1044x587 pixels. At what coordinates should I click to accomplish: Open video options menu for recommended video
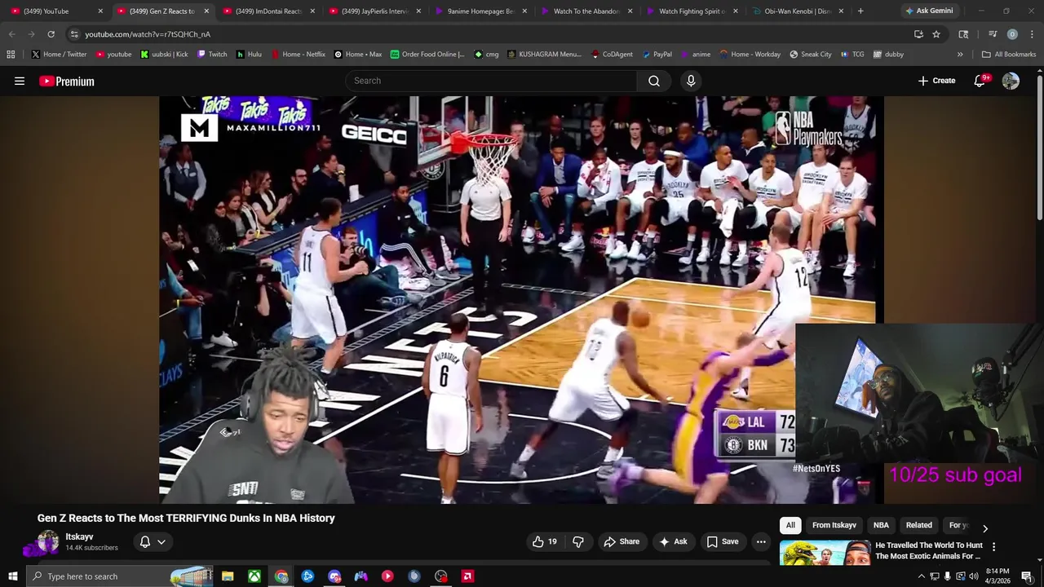993,547
